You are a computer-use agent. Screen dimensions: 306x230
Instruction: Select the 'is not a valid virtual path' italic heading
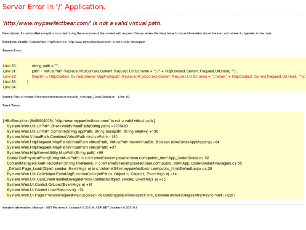click(82, 23)
